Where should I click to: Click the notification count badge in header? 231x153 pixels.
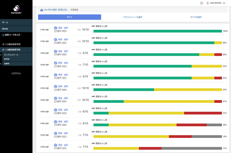click(202, 3)
